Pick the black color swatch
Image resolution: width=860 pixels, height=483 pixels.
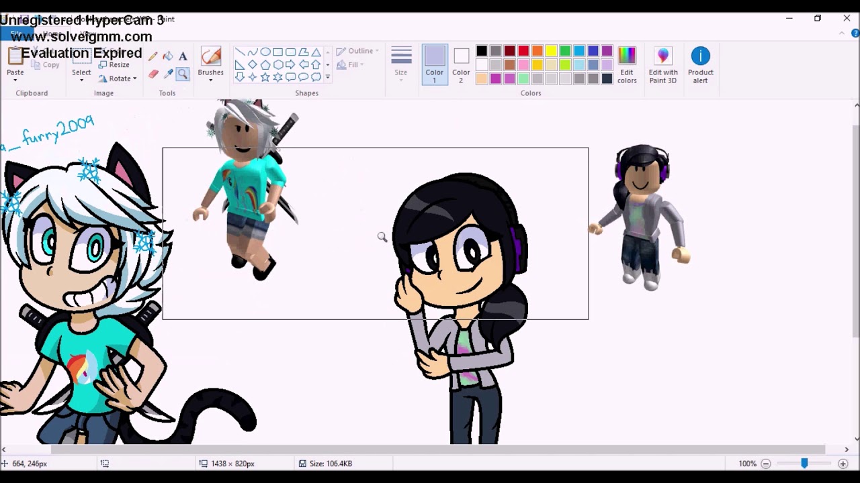tap(482, 51)
